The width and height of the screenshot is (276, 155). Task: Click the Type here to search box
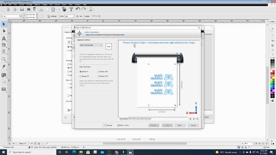click(x=31, y=152)
